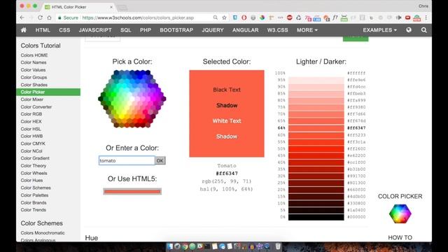Open the globe translate icon in navbar
The width and height of the screenshot is (448, 252).
(409, 30)
